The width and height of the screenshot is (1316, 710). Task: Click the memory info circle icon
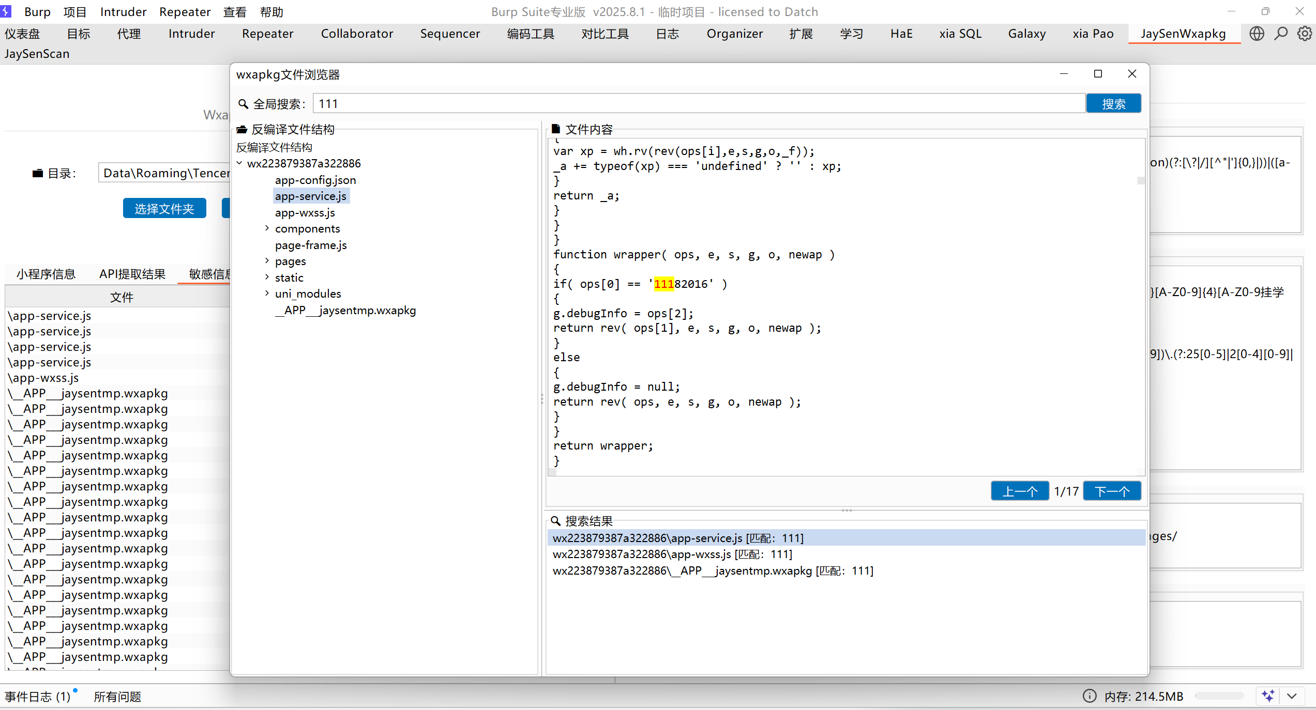coord(1089,696)
